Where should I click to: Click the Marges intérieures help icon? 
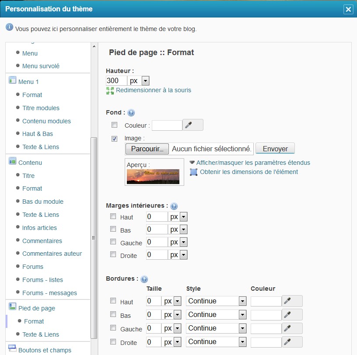(174, 206)
